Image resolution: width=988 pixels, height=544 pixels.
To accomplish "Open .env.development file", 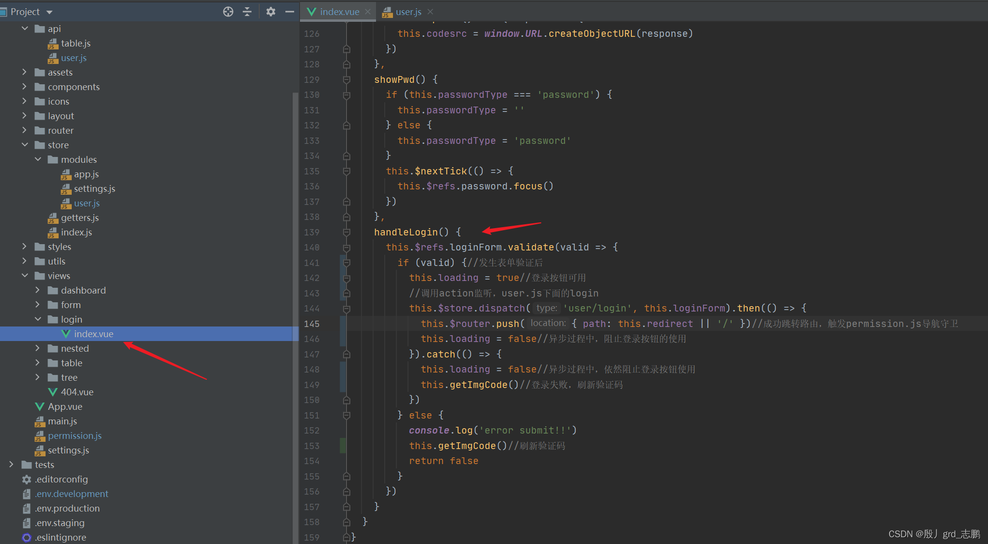I will point(71,494).
